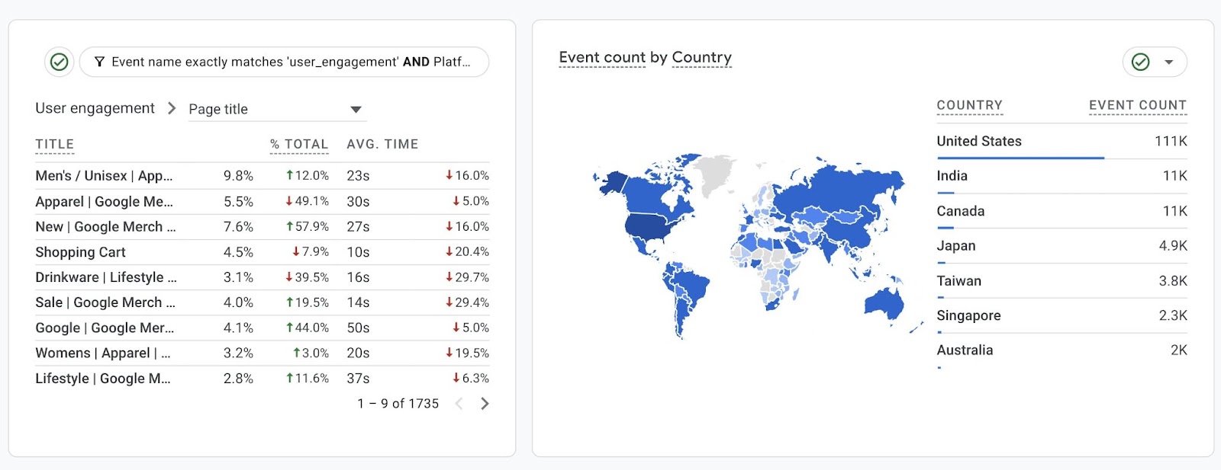Viewport: 1221px width, 470px height.
Task: Select Australia on the world map
Action: (x=884, y=303)
